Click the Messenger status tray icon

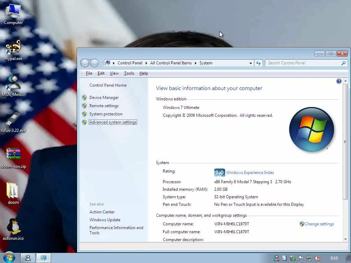[x=277, y=258]
